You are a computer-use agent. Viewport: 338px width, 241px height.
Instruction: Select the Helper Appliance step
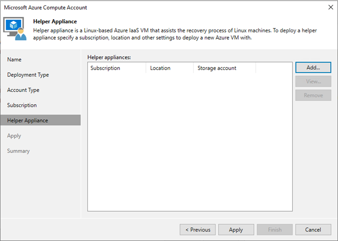(40, 120)
